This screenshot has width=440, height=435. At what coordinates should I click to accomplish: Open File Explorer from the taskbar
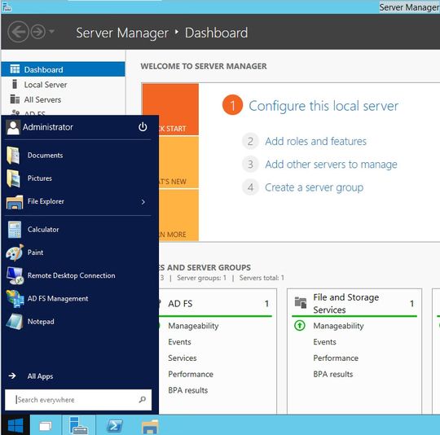coord(150,426)
